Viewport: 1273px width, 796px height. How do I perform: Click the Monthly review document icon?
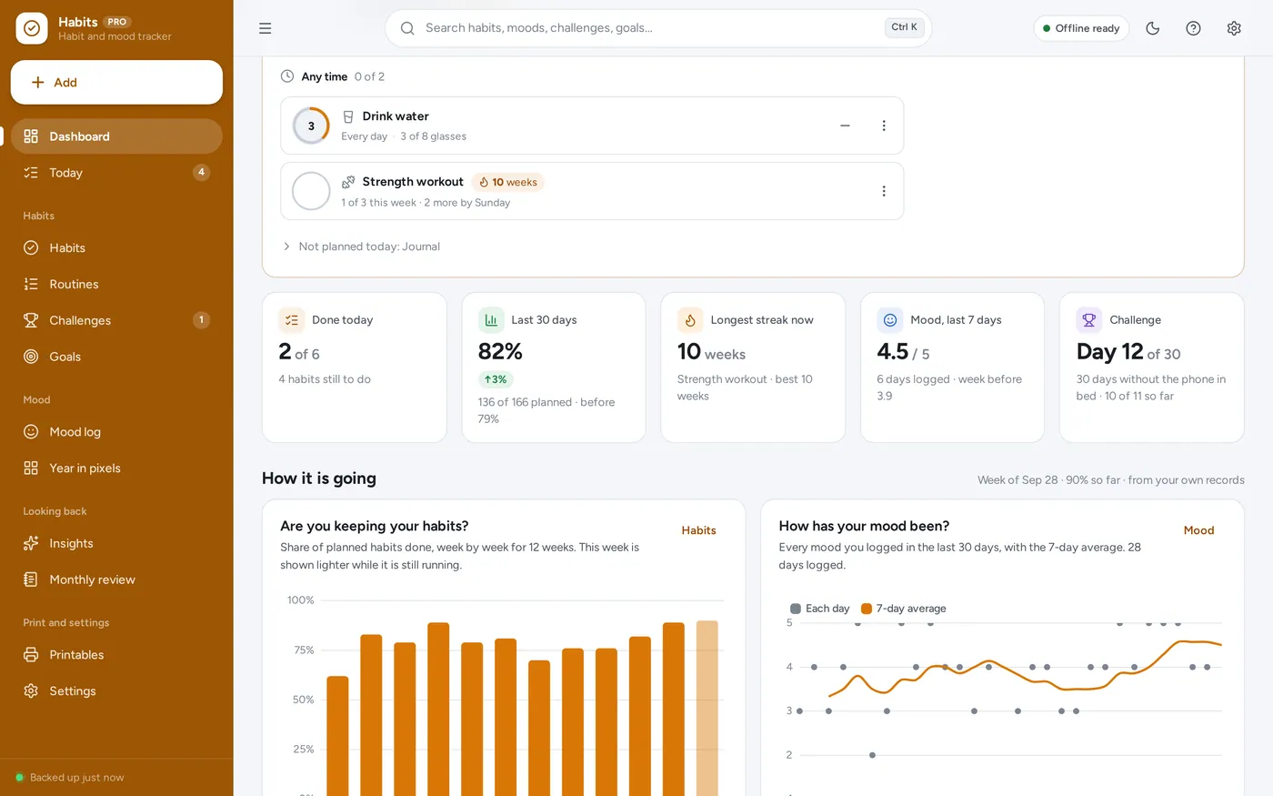[31, 579]
